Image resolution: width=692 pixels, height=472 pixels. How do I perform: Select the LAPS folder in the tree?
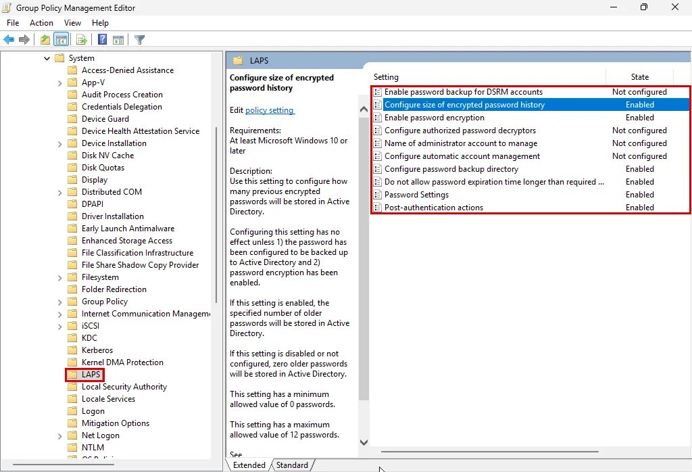coord(91,375)
